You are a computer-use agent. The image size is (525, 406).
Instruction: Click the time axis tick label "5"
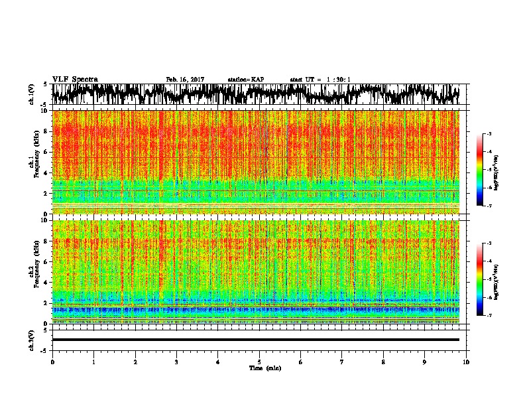click(x=259, y=362)
